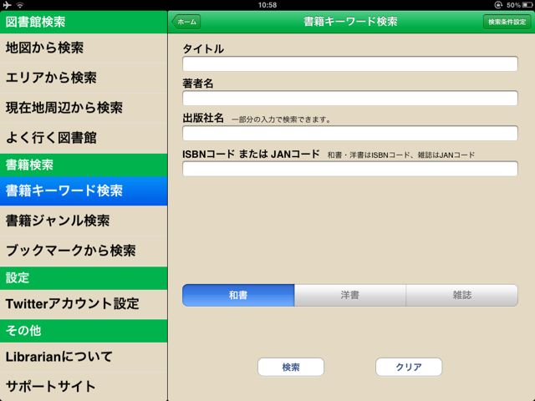Tap the 設定 section header

tap(84, 278)
